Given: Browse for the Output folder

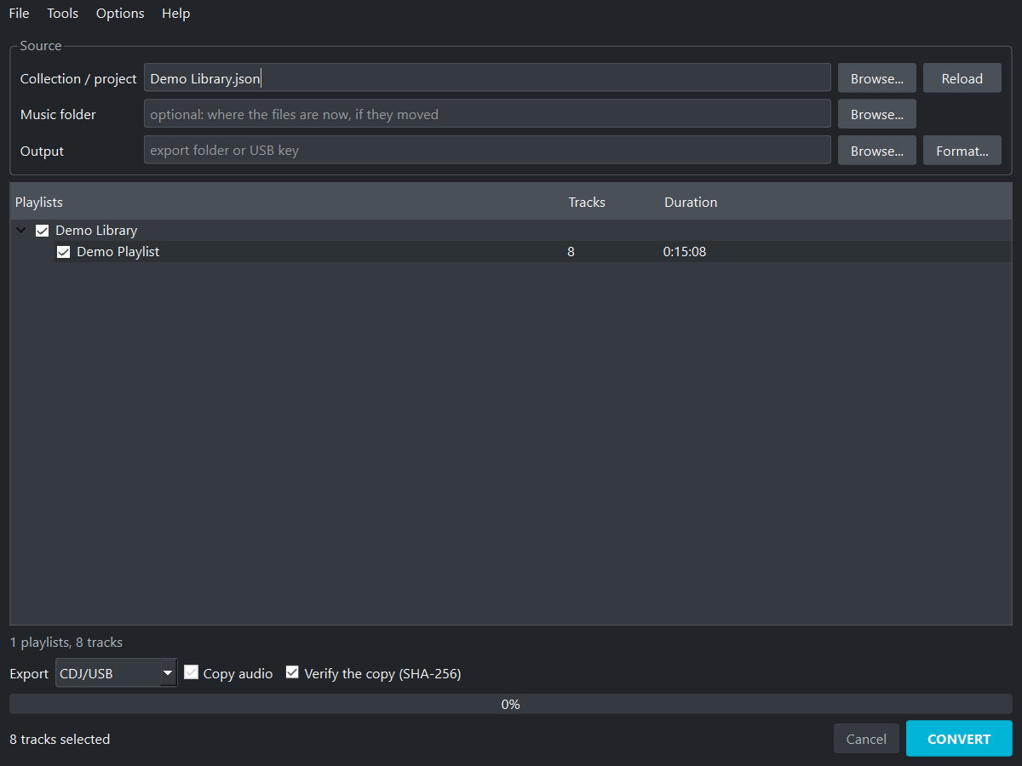Looking at the screenshot, I should (x=877, y=151).
